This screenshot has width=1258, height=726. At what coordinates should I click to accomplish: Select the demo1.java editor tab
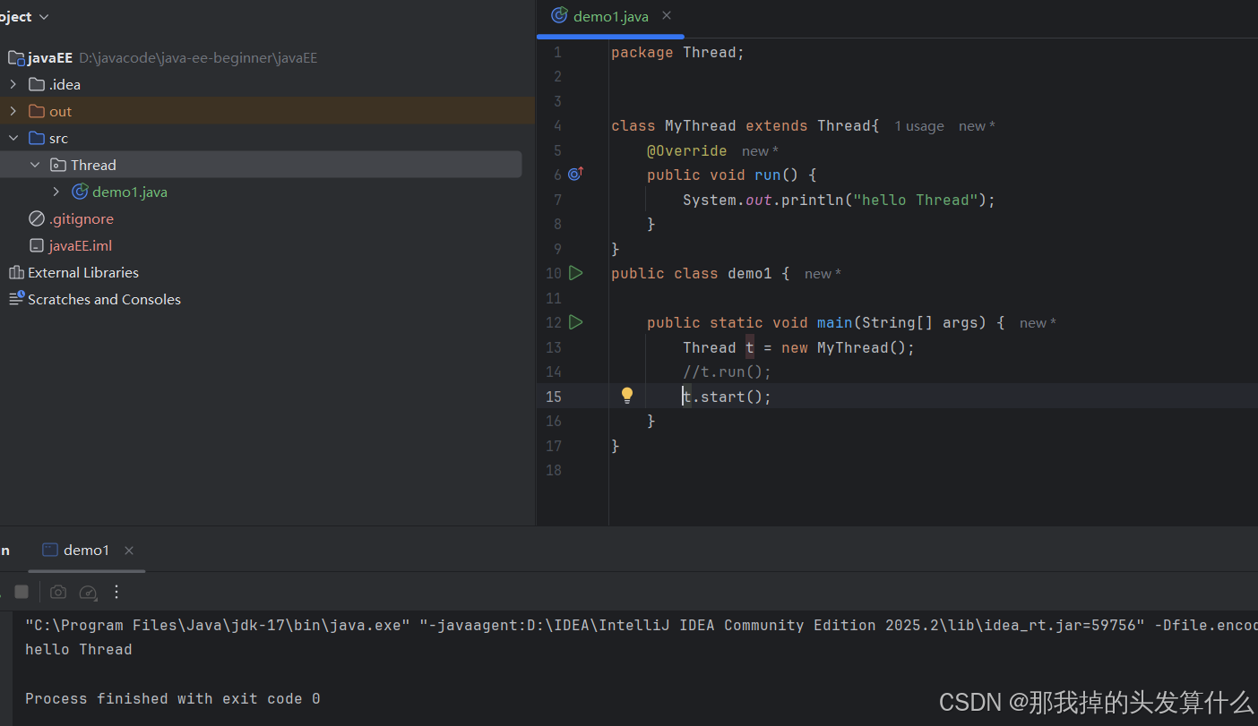pyautogui.click(x=610, y=16)
